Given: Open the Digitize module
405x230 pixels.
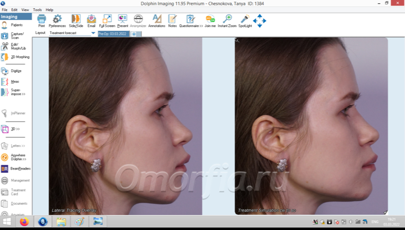Looking at the screenshot, I should pyautogui.click(x=16, y=71).
